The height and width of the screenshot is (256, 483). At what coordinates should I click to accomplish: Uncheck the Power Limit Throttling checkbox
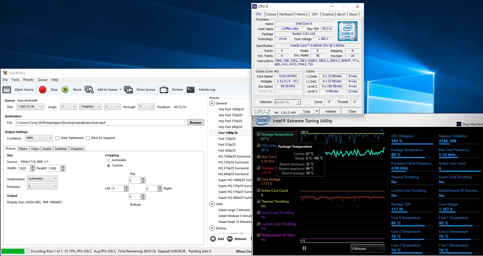258,212
